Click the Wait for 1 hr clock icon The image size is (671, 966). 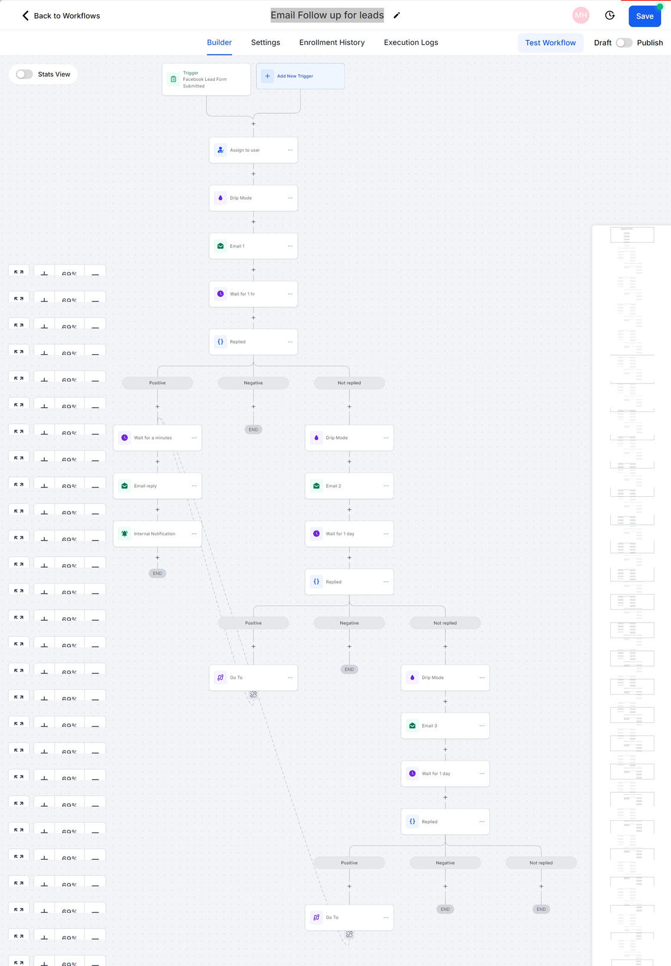coord(220,294)
